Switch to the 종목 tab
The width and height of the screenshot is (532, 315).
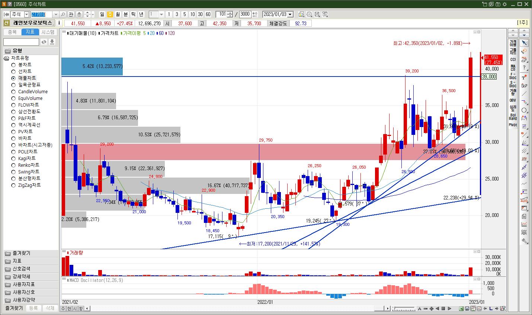point(12,32)
